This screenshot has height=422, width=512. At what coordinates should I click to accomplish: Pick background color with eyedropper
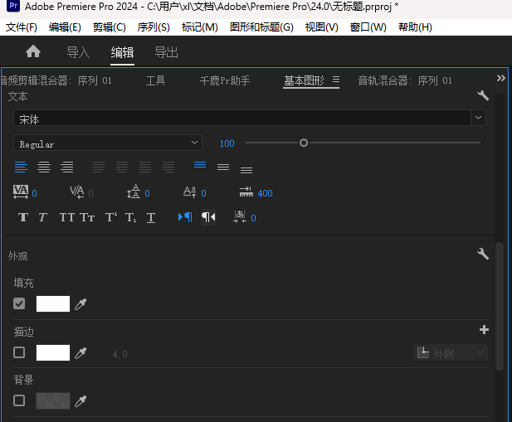80,401
